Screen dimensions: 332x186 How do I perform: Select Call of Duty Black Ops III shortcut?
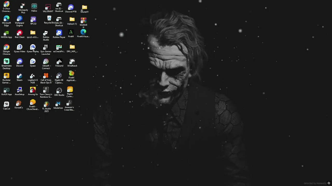pyautogui.click(x=46, y=78)
